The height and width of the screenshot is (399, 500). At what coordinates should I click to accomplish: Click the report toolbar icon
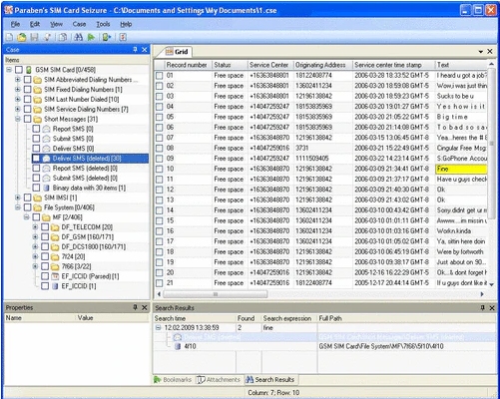tap(123, 37)
